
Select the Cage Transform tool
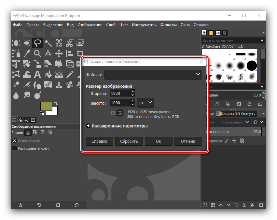coord(16,74)
